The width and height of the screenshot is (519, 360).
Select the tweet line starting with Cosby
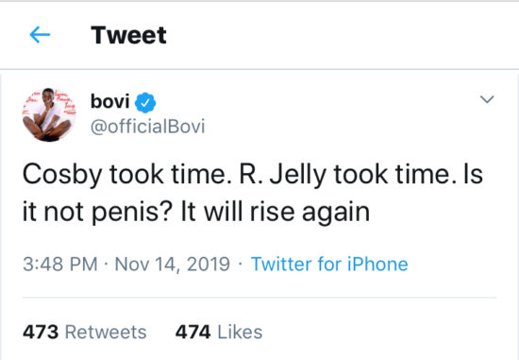click(253, 175)
